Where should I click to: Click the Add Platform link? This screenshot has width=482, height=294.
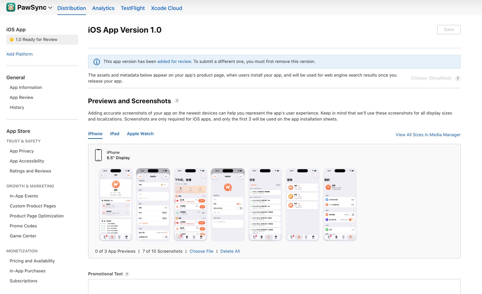click(x=20, y=54)
